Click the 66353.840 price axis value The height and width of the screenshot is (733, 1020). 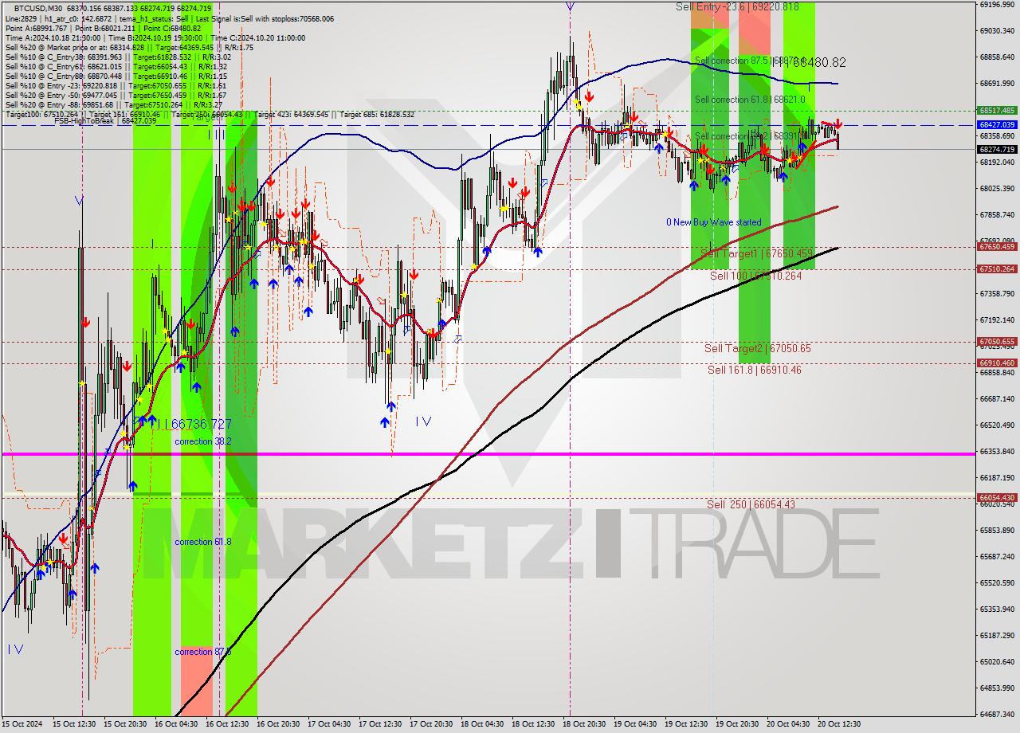tap(997, 451)
